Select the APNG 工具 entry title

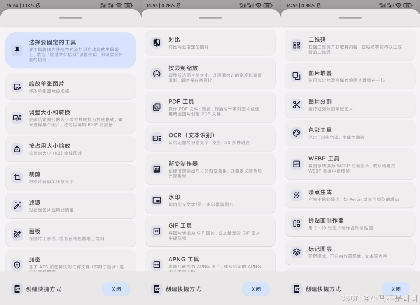[184, 259]
